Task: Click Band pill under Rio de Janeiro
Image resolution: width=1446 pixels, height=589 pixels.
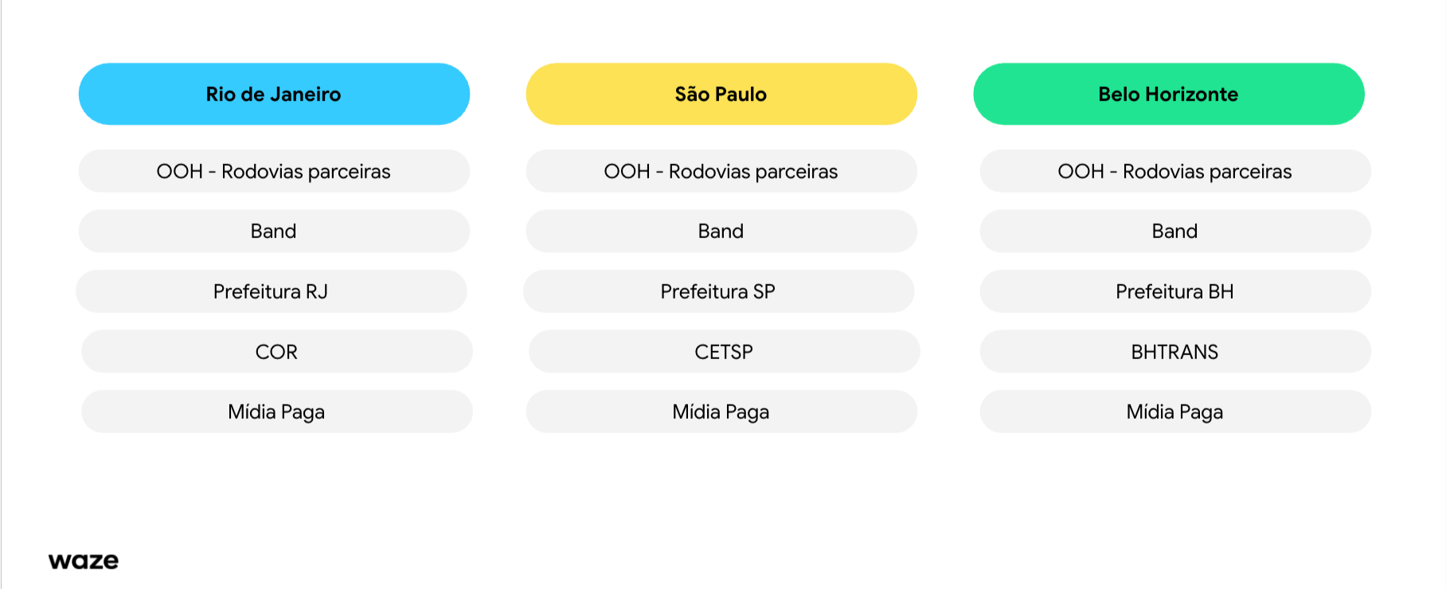Action: tap(274, 231)
